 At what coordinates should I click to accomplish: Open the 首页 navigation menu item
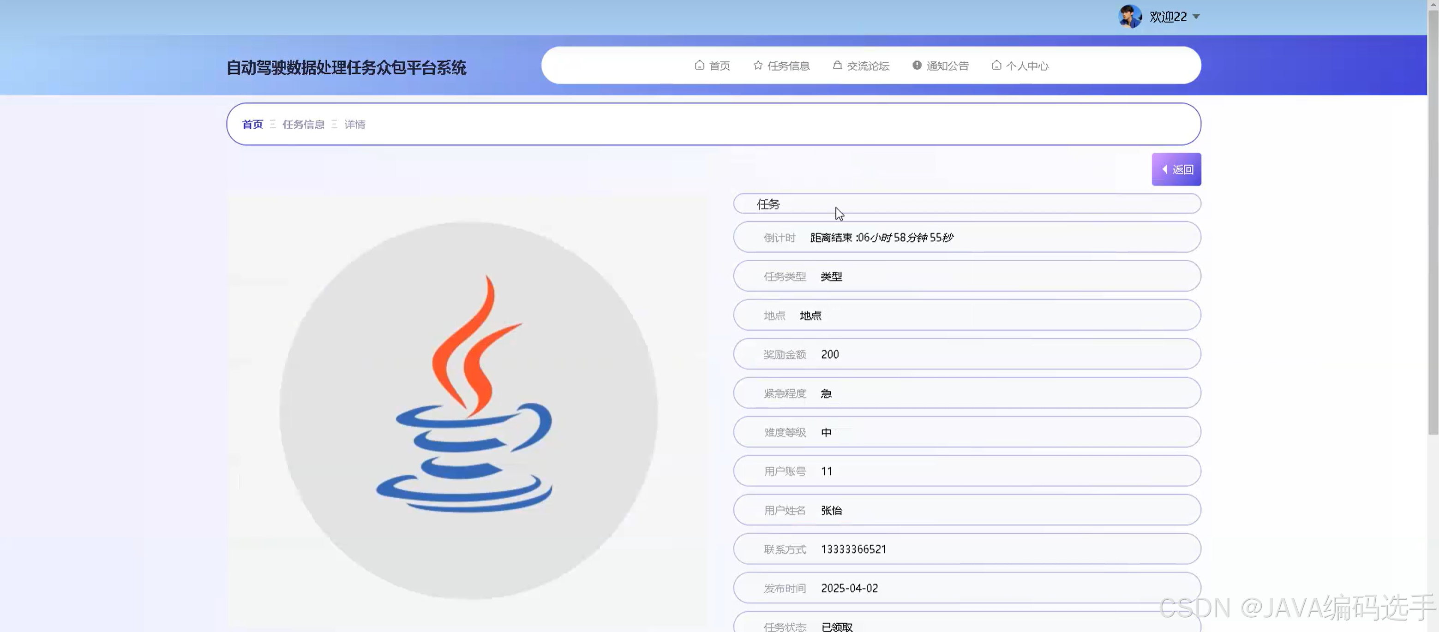point(712,66)
